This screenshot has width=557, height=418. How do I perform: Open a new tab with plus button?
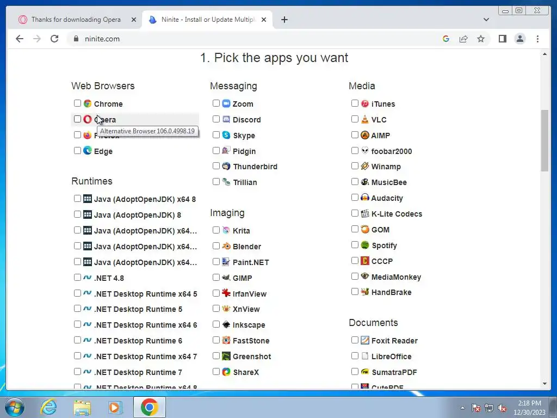(x=284, y=20)
